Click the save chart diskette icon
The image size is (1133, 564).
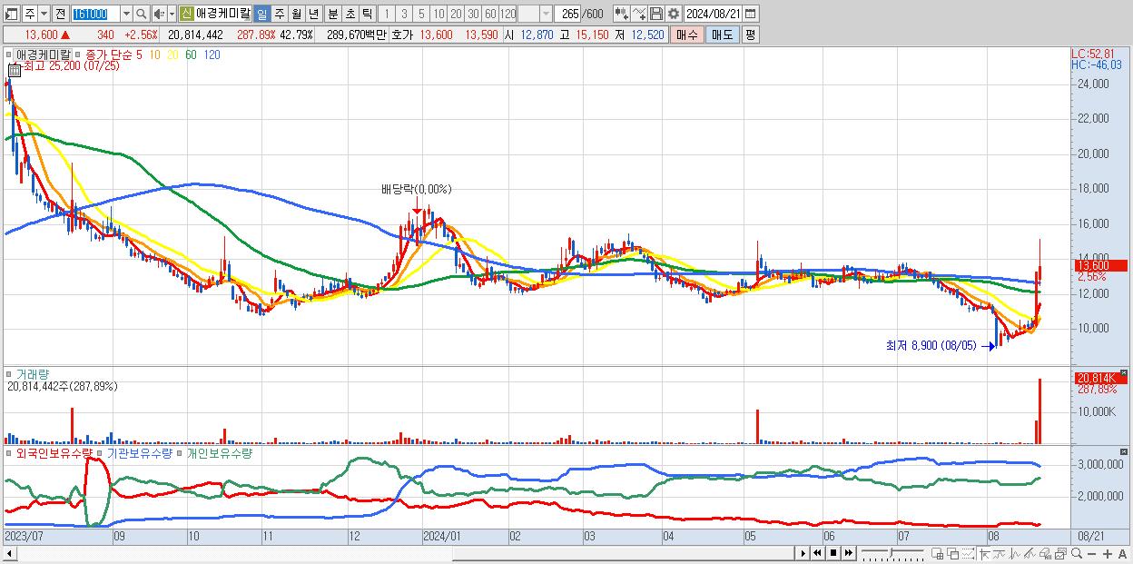655,14
